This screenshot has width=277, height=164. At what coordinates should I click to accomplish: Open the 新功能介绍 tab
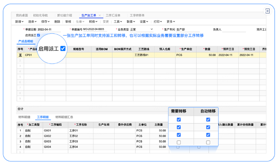[64, 15]
